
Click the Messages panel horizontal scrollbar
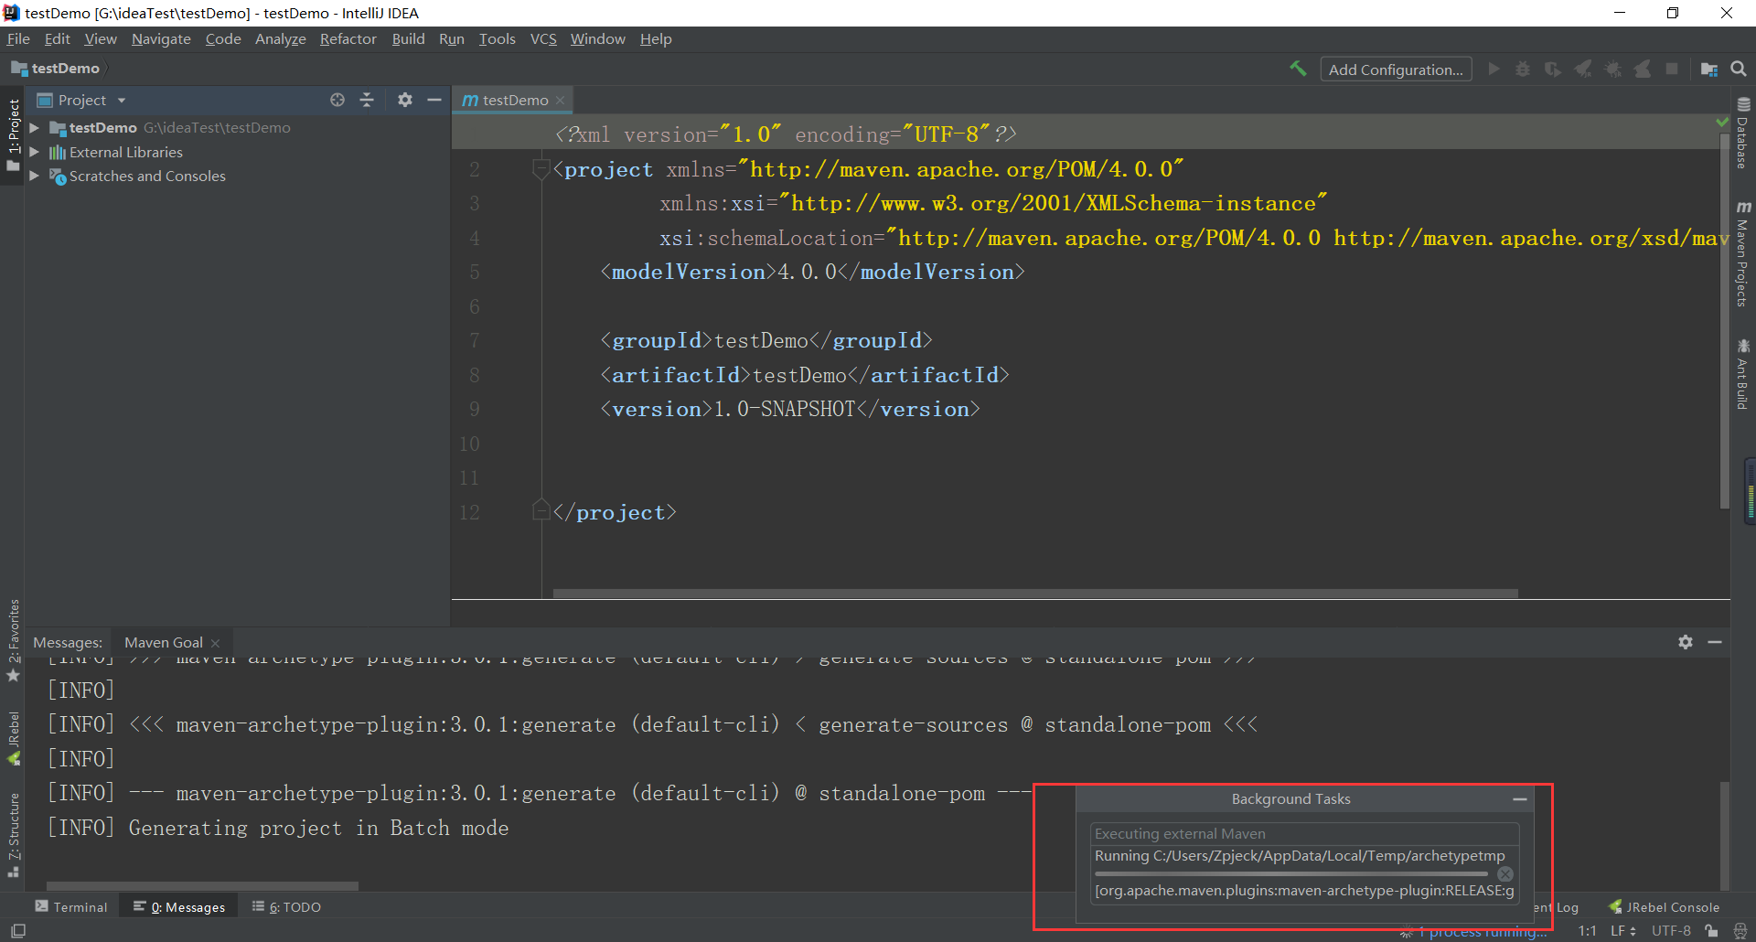click(x=202, y=885)
